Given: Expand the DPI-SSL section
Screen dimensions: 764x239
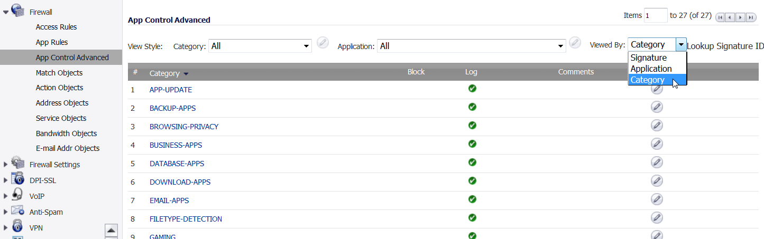Looking at the screenshot, I should pyautogui.click(x=5, y=180).
